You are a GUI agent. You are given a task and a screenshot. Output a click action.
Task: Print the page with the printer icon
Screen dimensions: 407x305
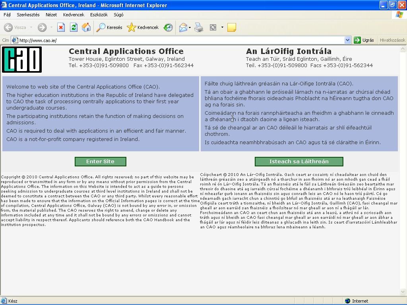[x=199, y=27]
